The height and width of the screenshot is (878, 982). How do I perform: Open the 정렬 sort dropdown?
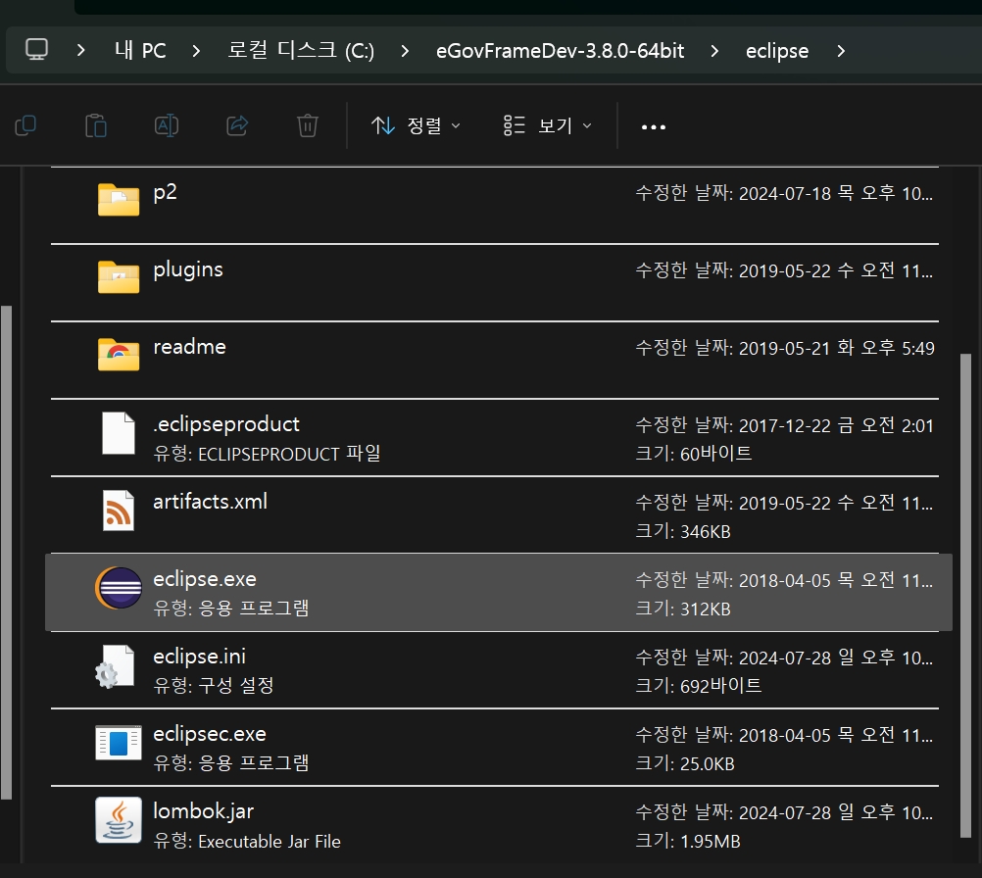(x=416, y=125)
